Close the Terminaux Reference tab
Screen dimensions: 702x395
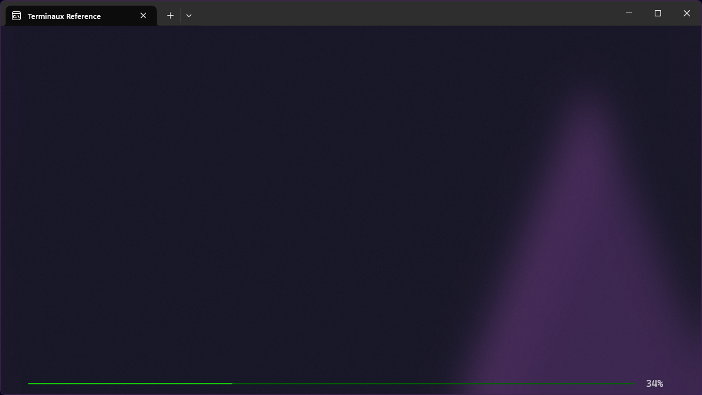(x=143, y=16)
